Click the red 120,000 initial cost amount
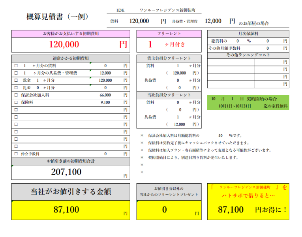Screen dimensions: 302x237 64,45
